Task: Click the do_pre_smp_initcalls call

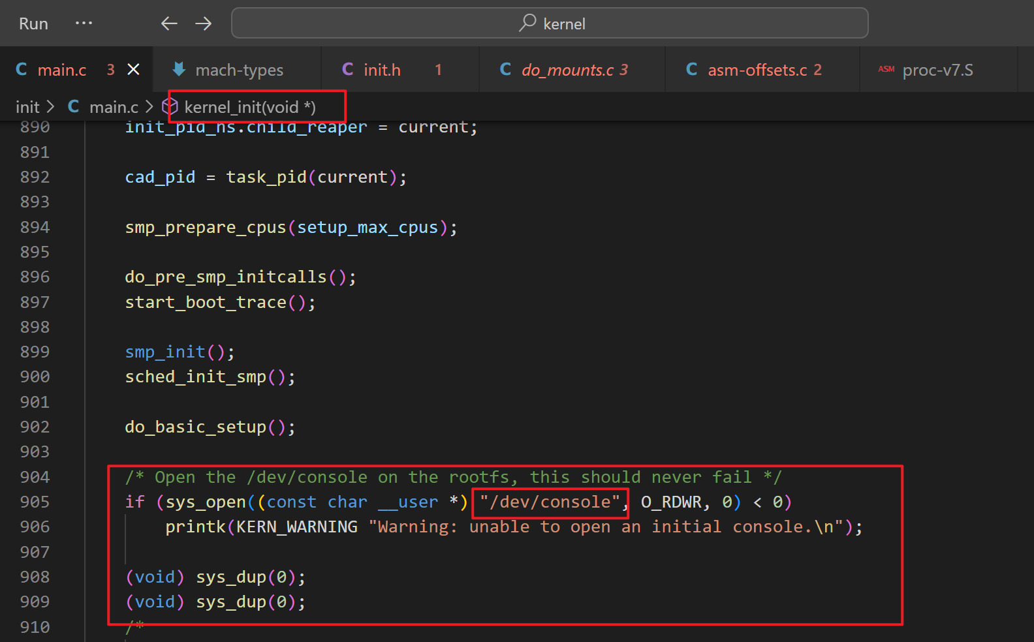Action: (226, 277)
